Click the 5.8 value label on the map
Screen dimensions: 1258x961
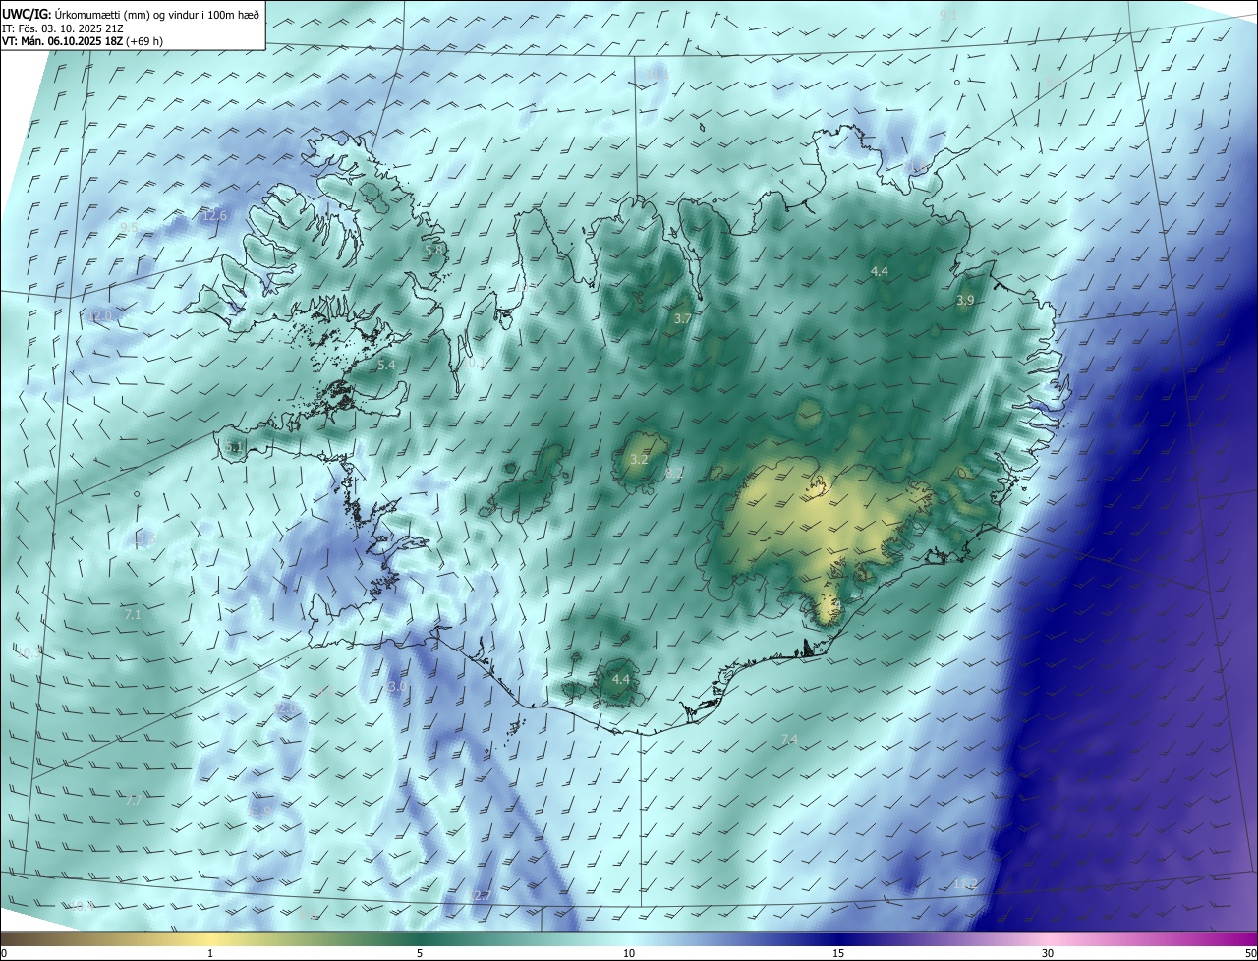(x=433, y=251)
